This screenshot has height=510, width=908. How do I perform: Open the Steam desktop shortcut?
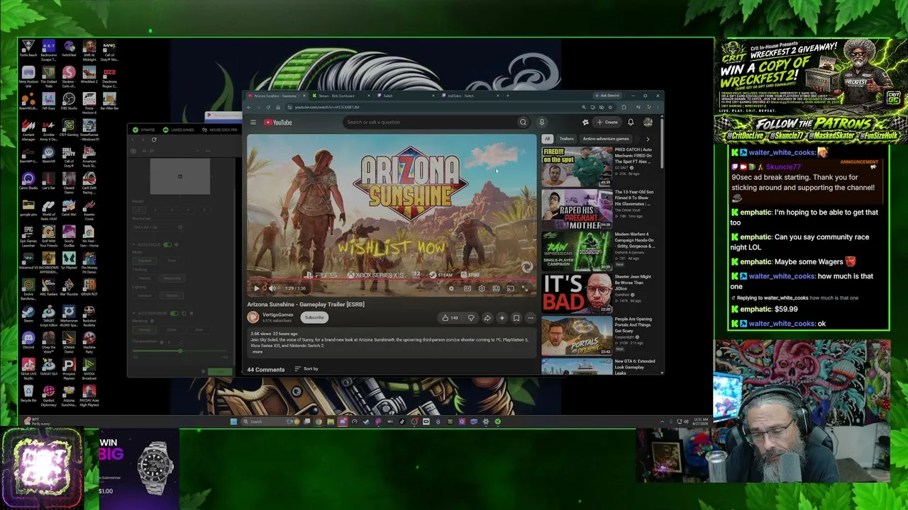(x=28, y=314)
